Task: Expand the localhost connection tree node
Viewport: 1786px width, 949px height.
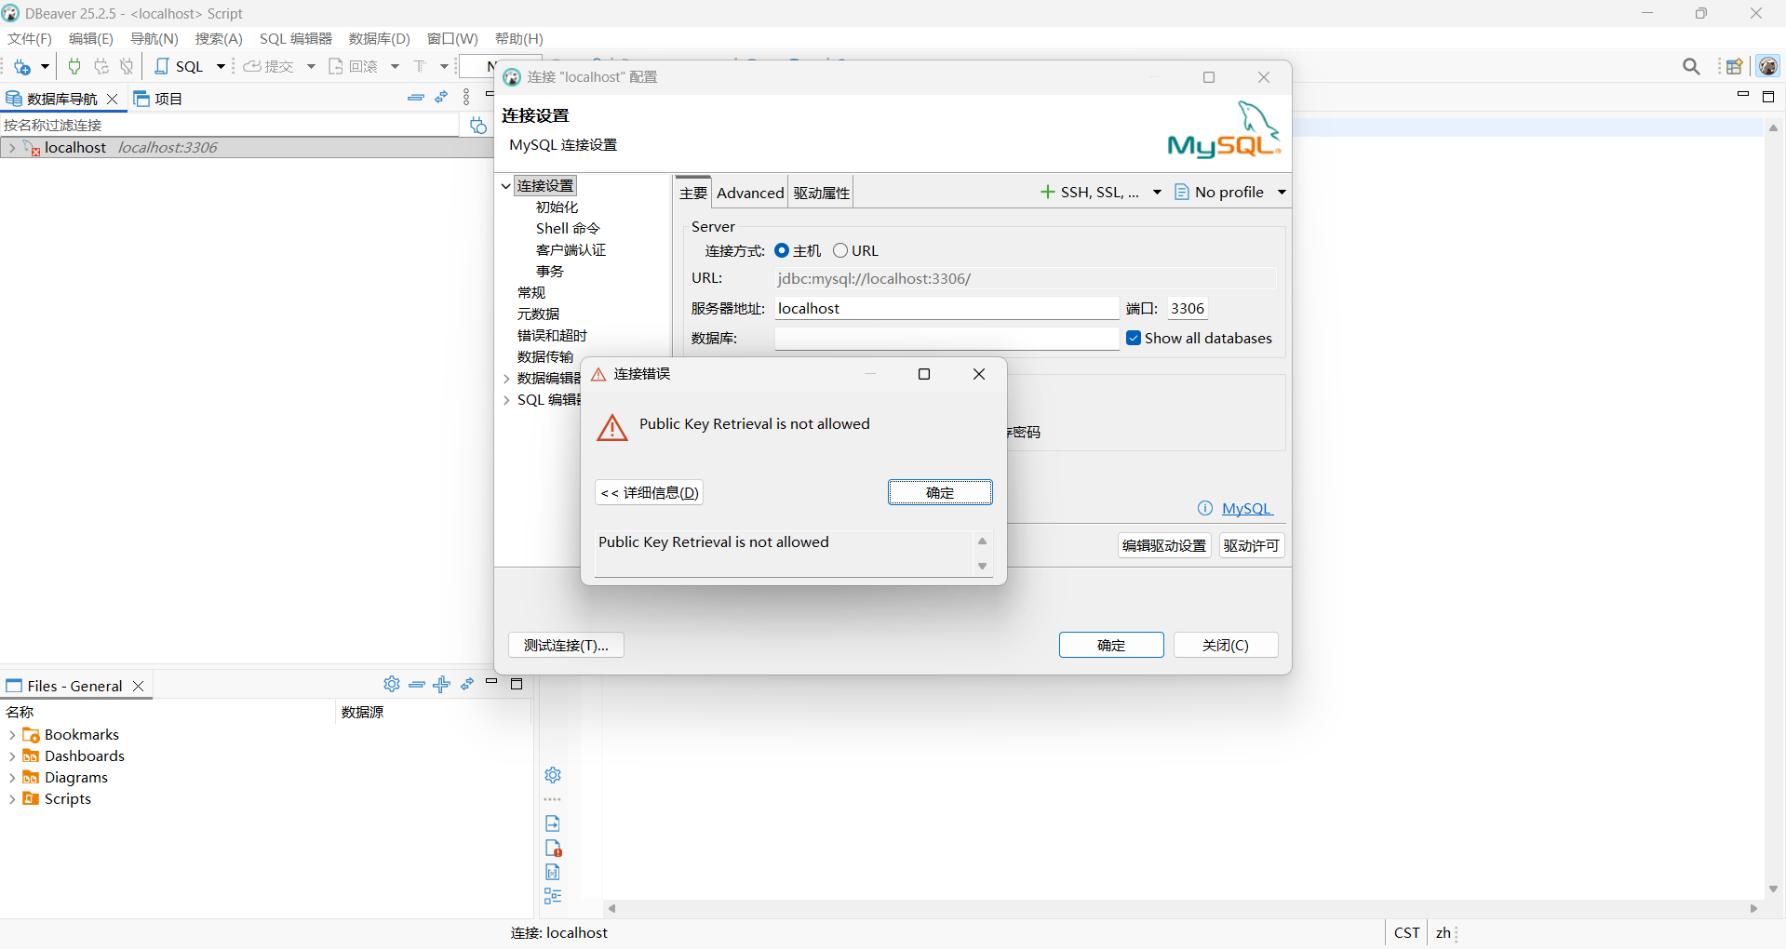Action: (x=11, y=148)
